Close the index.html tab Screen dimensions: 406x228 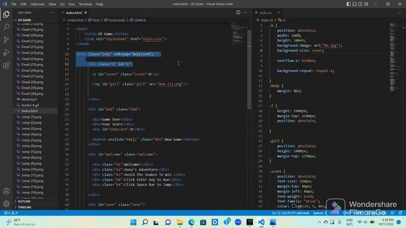86,13
